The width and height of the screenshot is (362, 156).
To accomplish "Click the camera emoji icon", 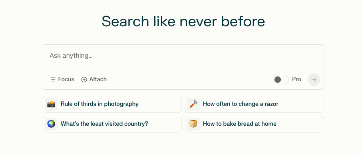I will (51, 104).
